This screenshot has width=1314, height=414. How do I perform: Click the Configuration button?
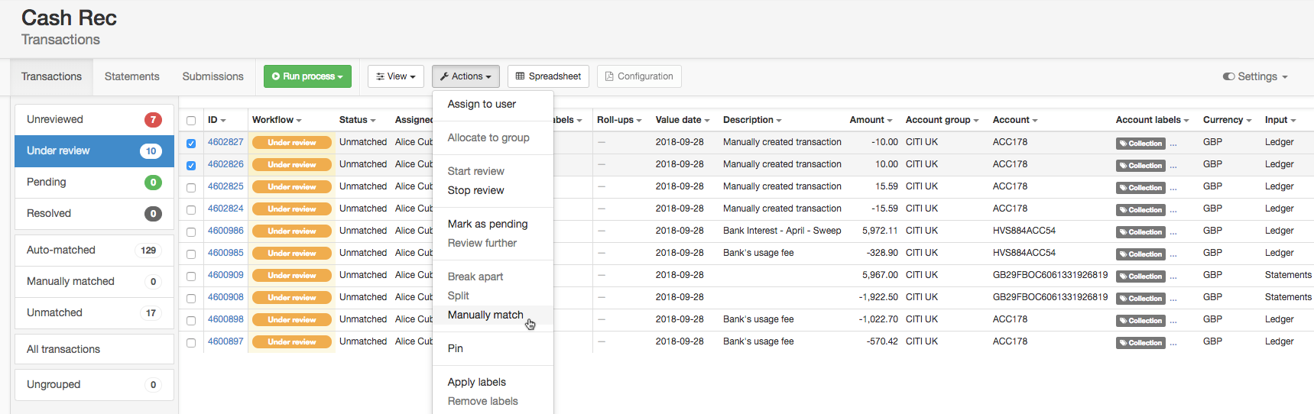[639, 76]
